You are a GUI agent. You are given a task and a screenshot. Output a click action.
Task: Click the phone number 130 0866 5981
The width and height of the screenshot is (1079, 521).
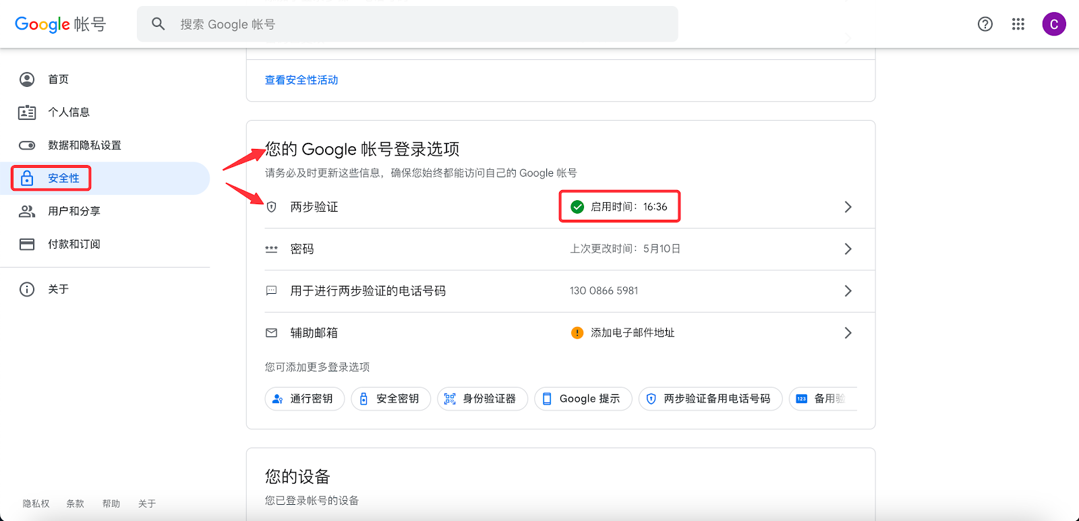(604, 291)
